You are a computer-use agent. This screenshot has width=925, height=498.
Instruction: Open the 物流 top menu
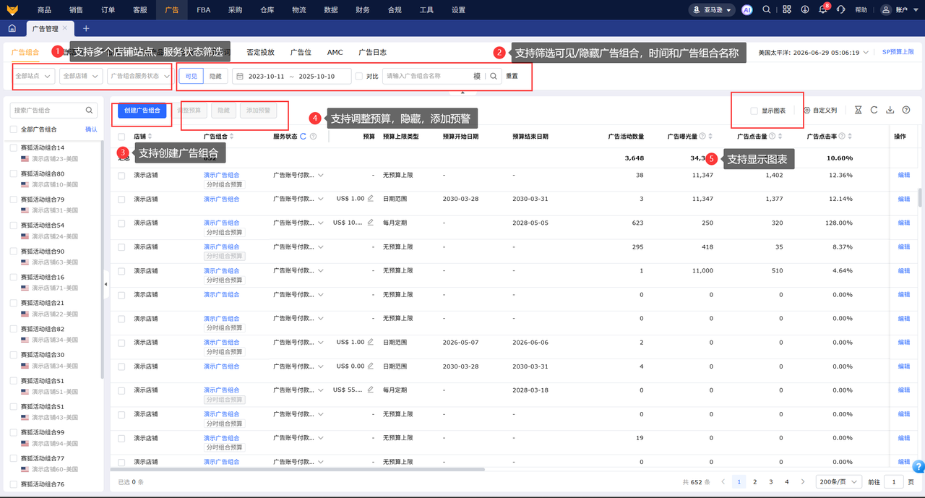(298, 9)
